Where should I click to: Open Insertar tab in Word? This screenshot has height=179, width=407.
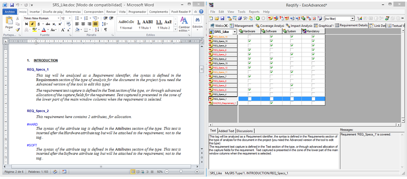[x=35, y=12]
